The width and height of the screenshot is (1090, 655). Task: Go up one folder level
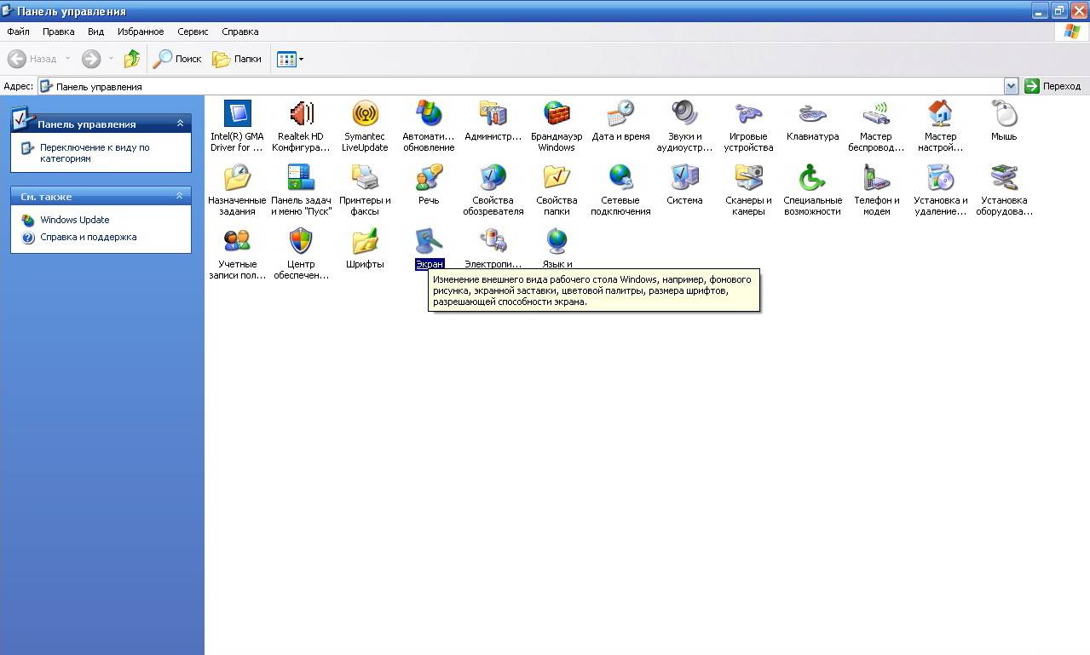(132, 59)
